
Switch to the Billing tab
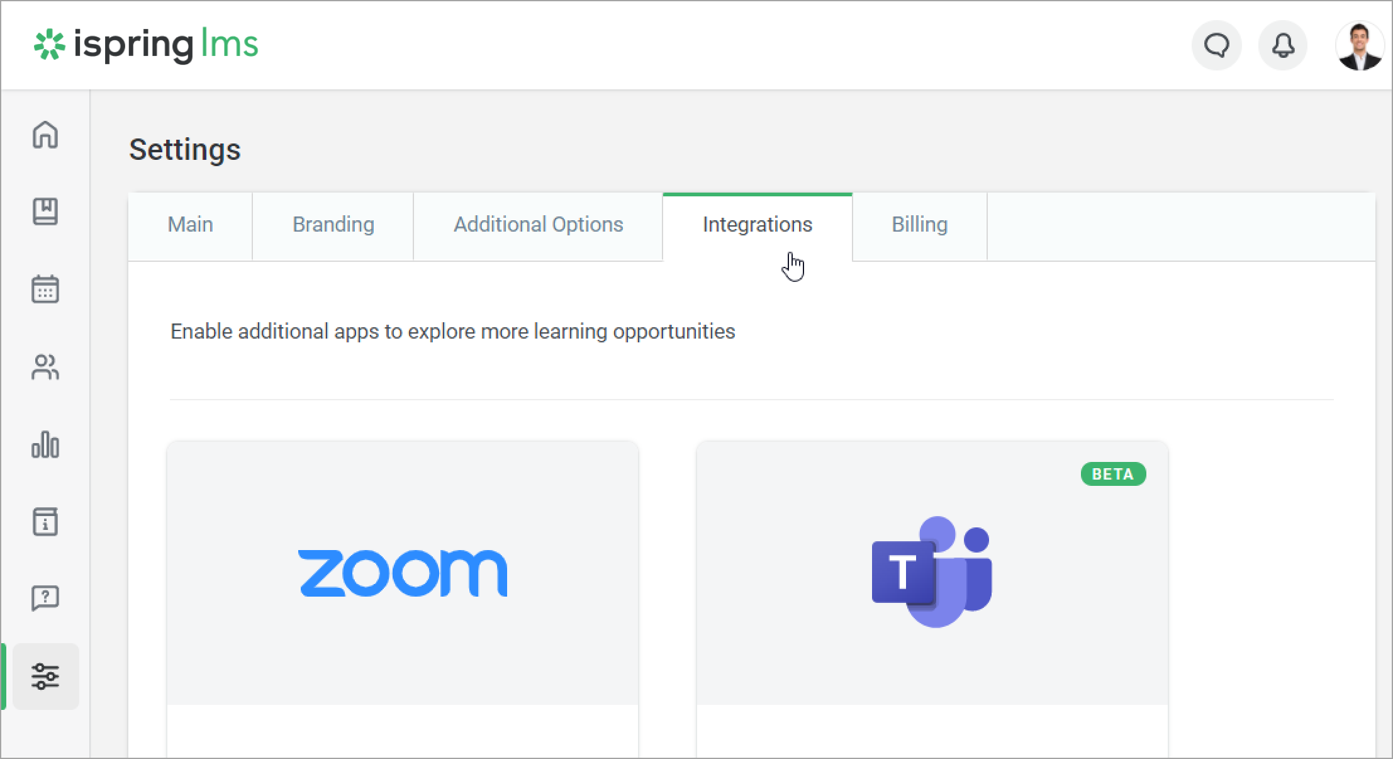coord(919,225)
